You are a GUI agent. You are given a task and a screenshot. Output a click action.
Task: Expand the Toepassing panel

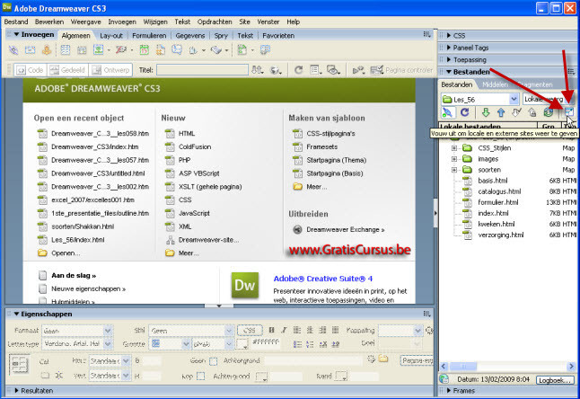pos(448,59)
